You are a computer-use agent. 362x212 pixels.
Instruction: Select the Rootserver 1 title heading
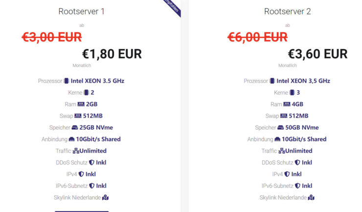pyautogui.click(x=82, y=11)
